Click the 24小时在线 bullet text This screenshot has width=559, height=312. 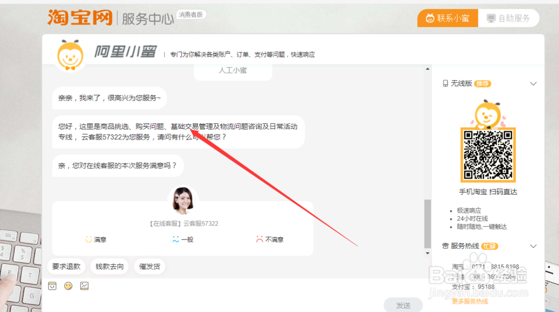472,218
